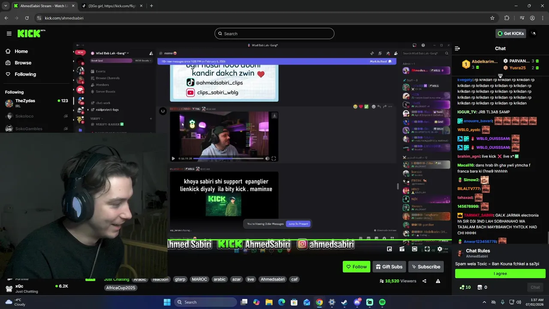Viewport: 549px width, 309px height.
Task: Follow the AhmedSabiri channel
Action: click(x=356, y=267)
